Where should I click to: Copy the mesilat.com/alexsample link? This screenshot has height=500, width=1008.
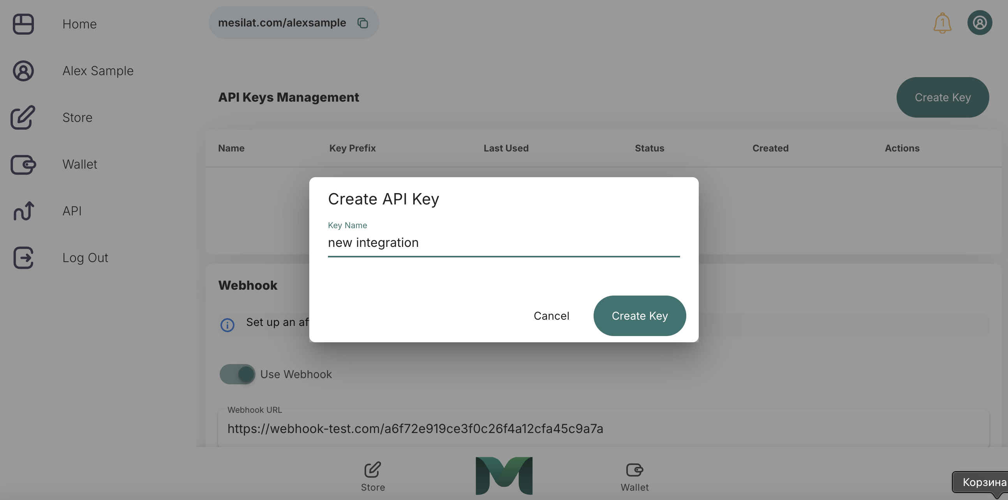(363, 23)
